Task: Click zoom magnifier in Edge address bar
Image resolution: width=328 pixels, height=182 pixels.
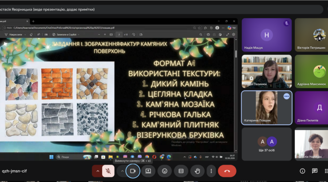Action: point(195,28)
